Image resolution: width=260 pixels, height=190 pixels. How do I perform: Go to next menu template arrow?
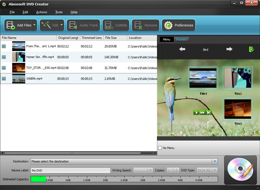pos(229,49)
